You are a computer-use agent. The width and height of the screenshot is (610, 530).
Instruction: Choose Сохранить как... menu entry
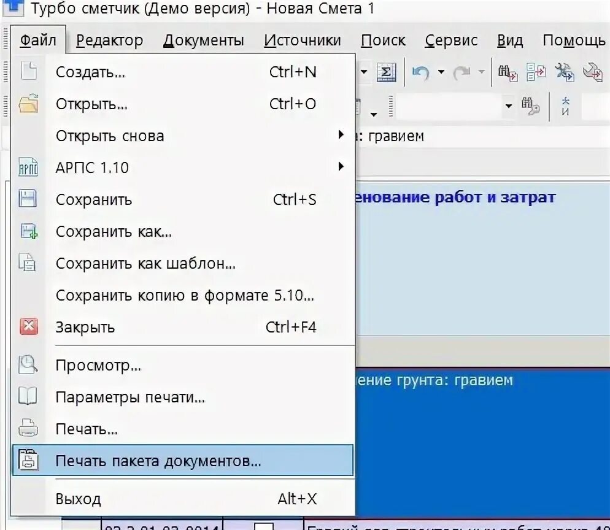pos(183,231)
